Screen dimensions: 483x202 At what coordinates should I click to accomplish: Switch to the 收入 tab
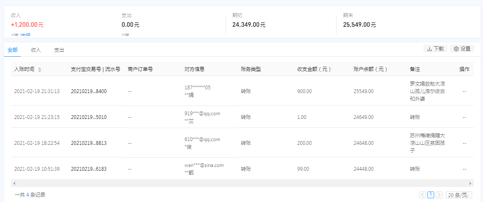point(36,50)
